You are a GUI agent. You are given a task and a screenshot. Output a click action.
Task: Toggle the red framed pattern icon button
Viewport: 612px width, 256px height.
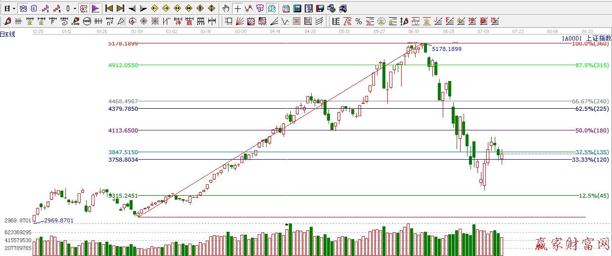click(84, 8)
